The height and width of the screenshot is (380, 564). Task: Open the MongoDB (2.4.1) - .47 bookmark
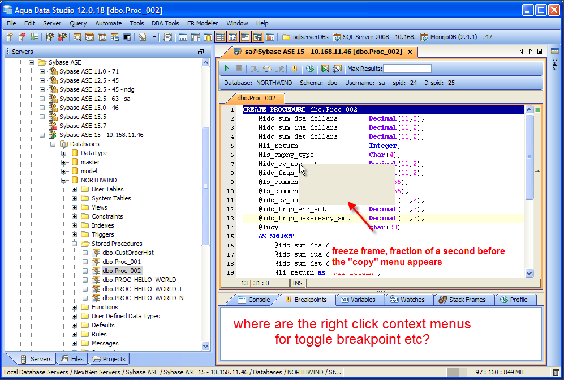point(456,37)
